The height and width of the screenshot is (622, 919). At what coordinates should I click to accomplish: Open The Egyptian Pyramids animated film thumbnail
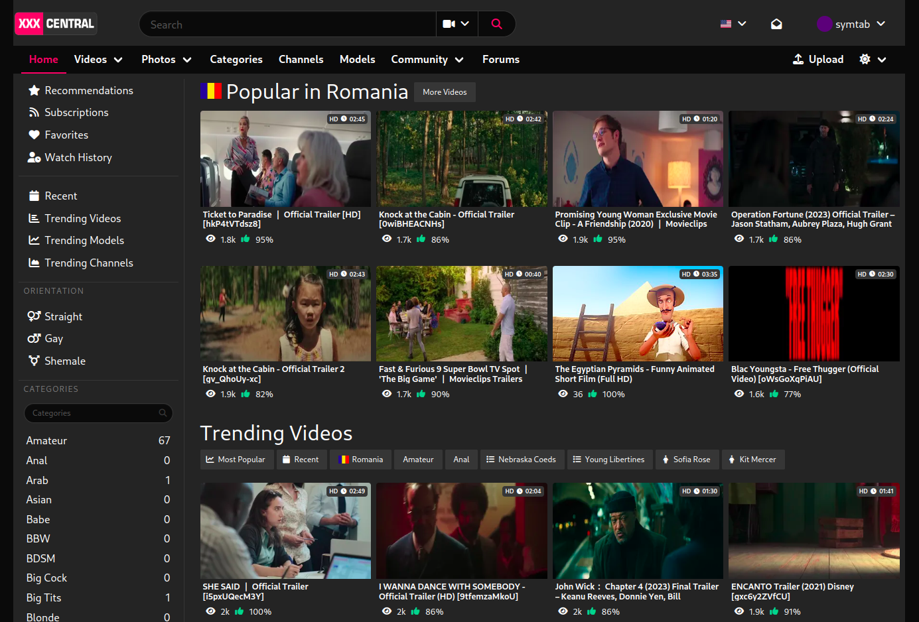(638, 314)
